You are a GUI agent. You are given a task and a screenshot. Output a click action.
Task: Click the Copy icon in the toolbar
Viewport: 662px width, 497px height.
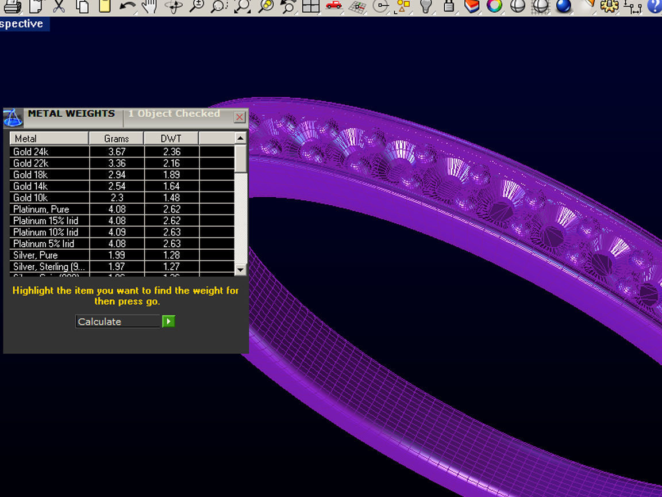(x=82, y=6)
